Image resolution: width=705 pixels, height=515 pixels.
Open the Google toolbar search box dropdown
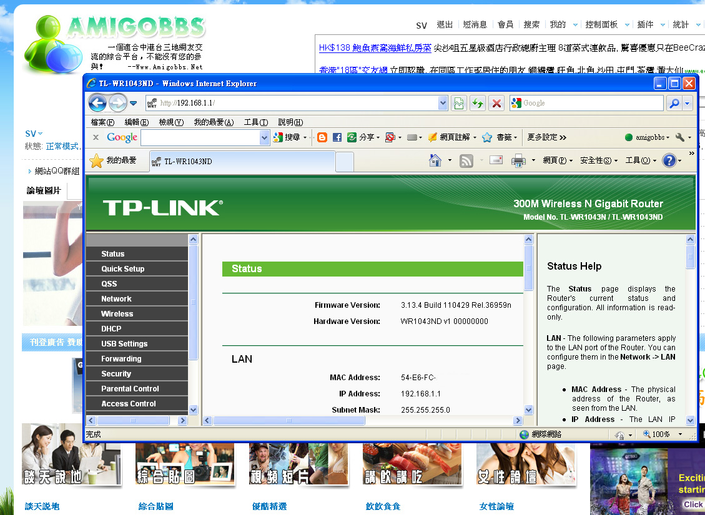pyautogui.click(x=264, y=137)
